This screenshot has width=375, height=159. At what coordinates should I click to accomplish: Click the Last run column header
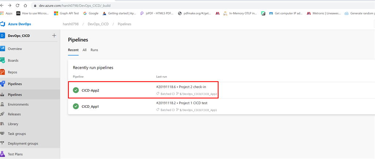(161, 77)
